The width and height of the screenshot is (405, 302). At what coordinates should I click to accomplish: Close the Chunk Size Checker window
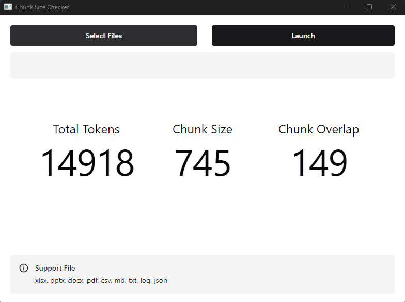(393, 7)
